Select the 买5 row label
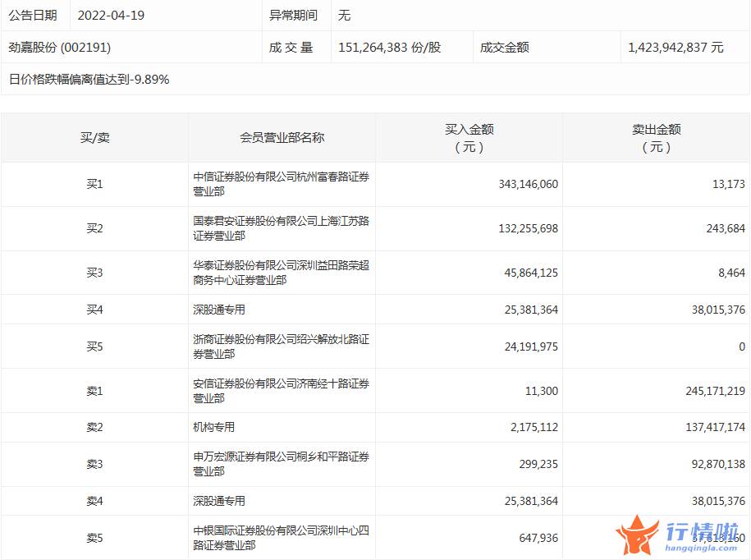Image resolution: width=751 pixels, height=560 pixels. [95, 347]
